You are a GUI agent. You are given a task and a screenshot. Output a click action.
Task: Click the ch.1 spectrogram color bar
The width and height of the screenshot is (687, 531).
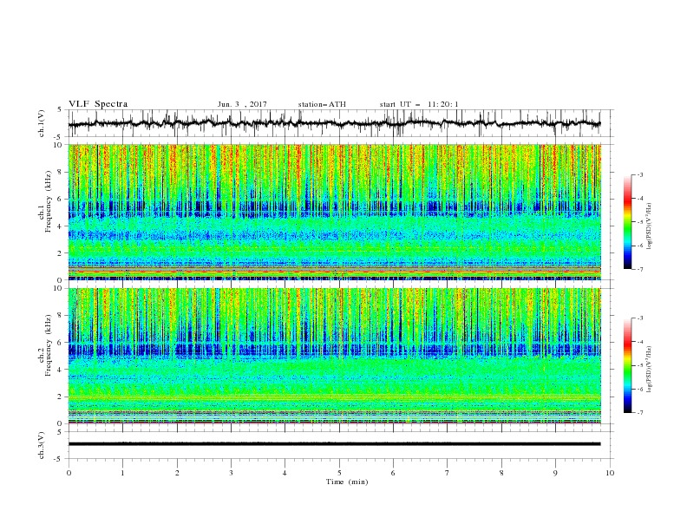[x=627, y=222]
